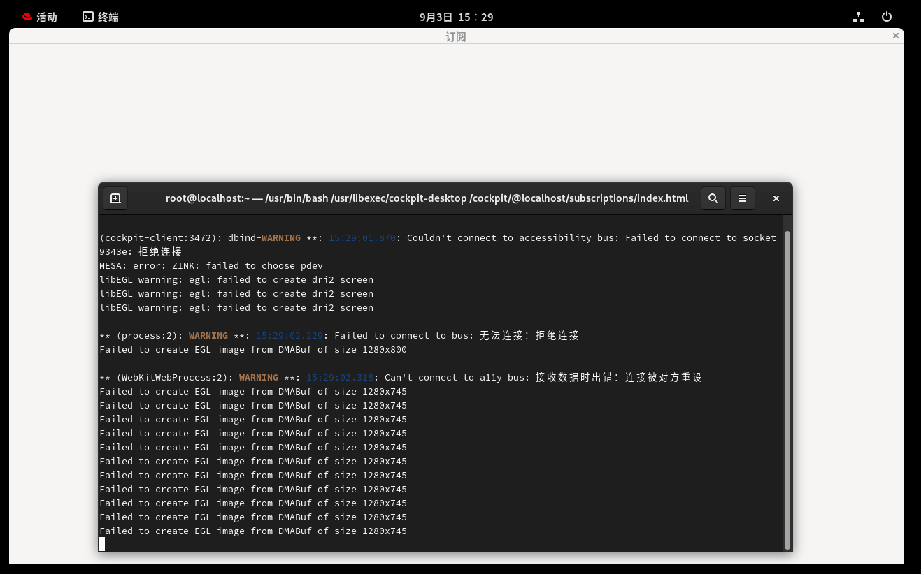
Task: Click the 'dbind-WARNING' text
Action: [x=264, y=238]
